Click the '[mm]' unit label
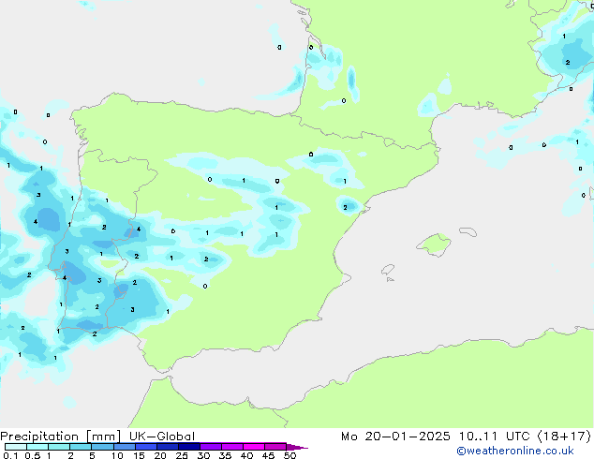Screen dimensions: 594x459 click(104, 437)
